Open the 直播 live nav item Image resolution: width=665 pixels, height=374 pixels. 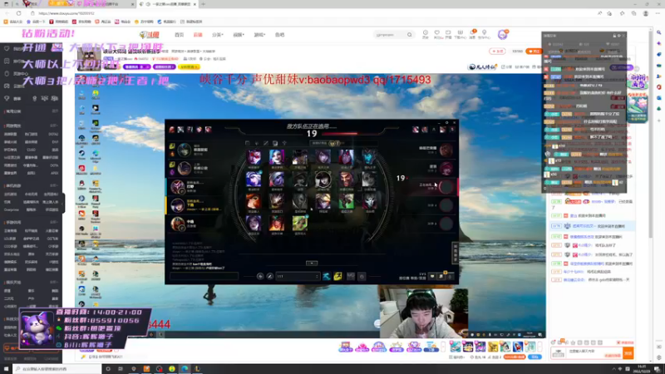(x=198, y=35)
